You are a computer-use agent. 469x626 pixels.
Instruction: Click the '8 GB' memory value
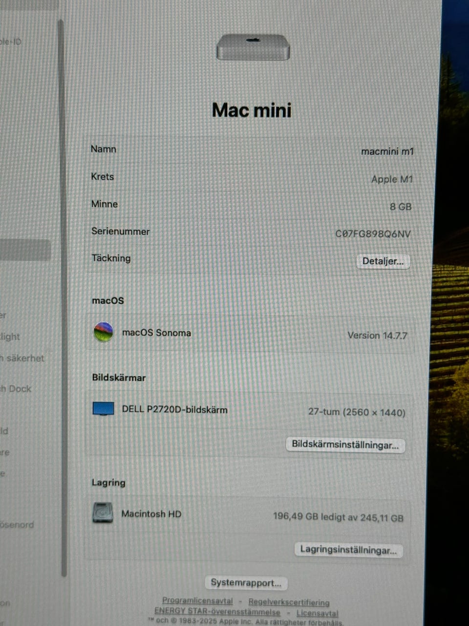pos(401,206)
